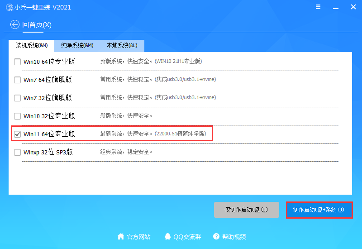Click the 仅制作启动U盘 button

(246, 210)
